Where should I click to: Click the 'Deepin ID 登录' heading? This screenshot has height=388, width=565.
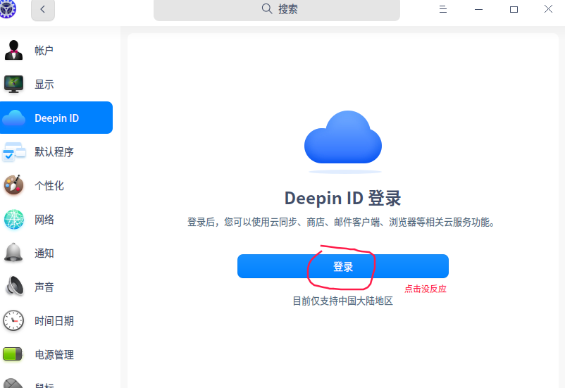(x=342, y=198)
